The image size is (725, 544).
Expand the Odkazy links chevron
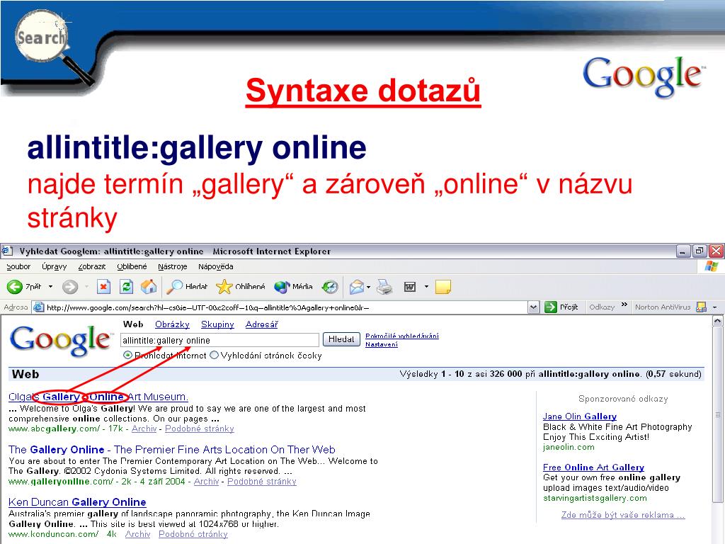624,305
